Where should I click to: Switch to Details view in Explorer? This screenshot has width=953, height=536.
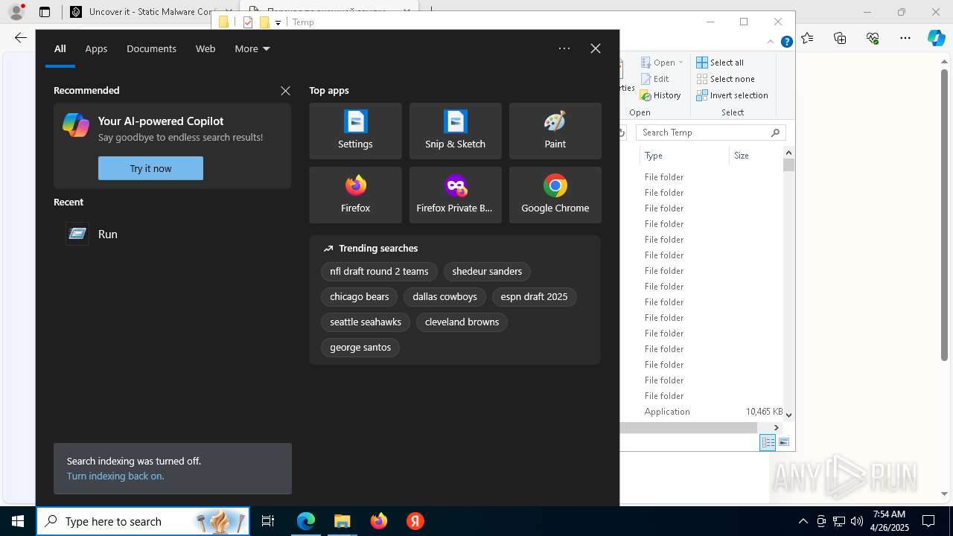[768, 442]
